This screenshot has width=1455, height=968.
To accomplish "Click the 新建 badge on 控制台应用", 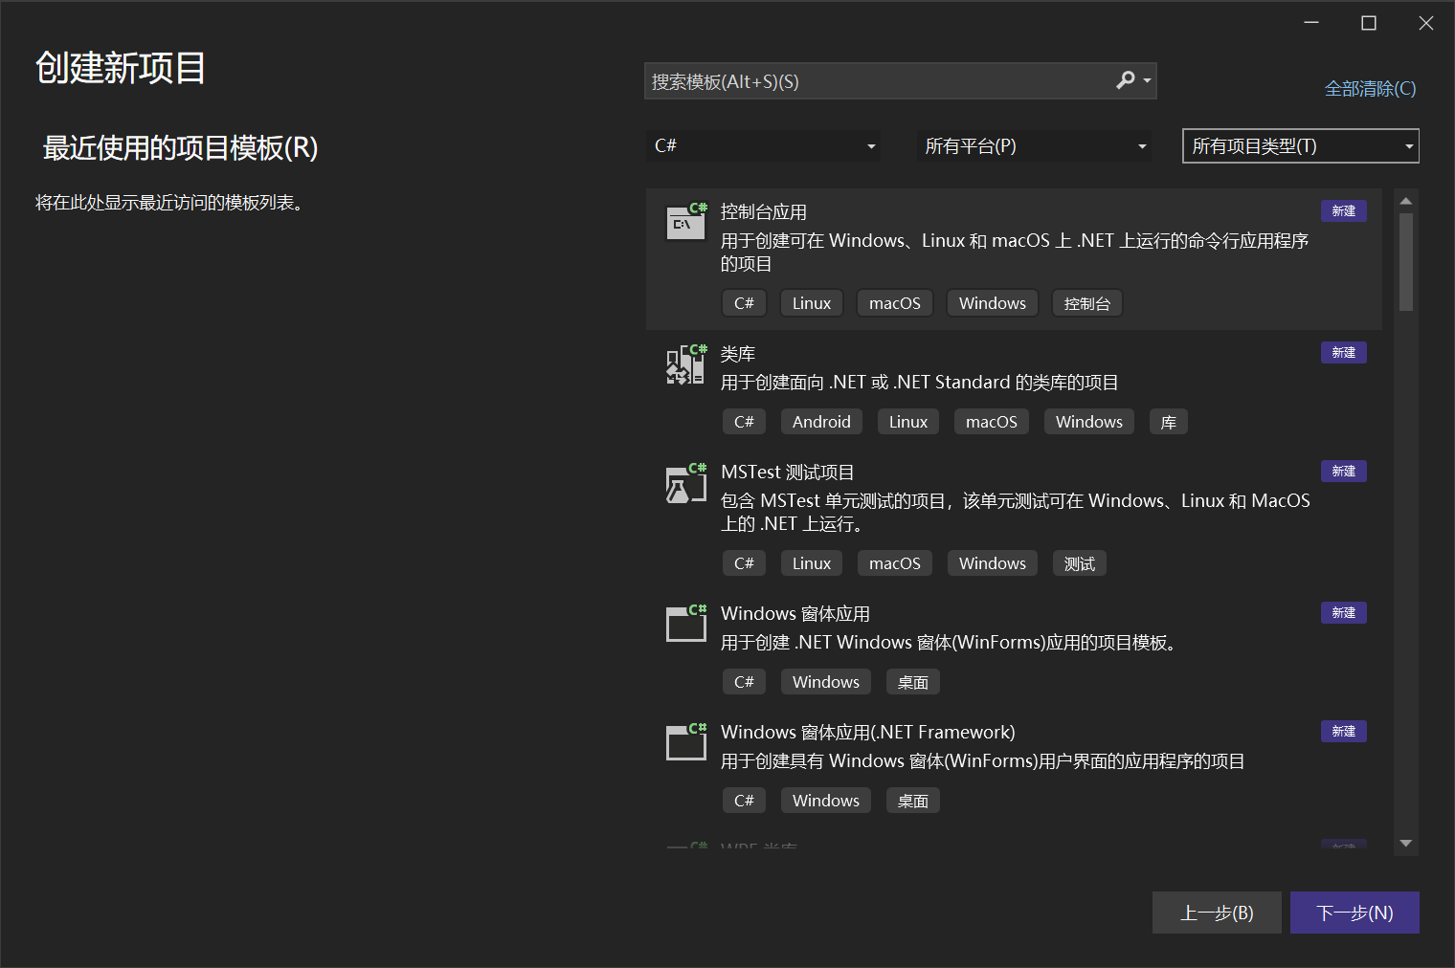I will point(1343,211).
